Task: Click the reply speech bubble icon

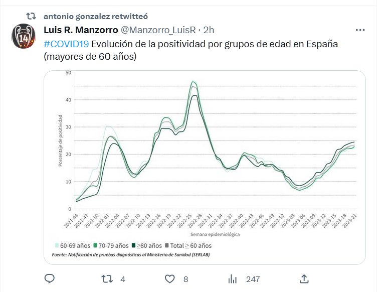Action: click(x=49, y=278)
